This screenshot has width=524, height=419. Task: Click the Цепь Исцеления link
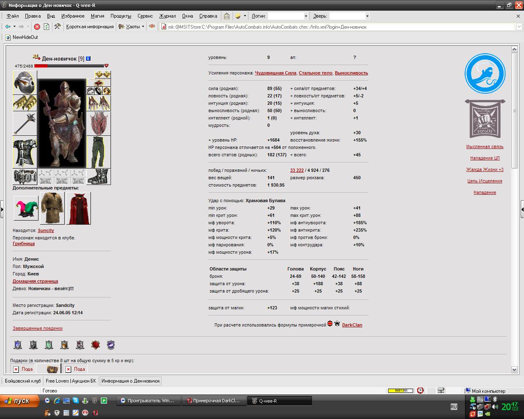[485, 181]
